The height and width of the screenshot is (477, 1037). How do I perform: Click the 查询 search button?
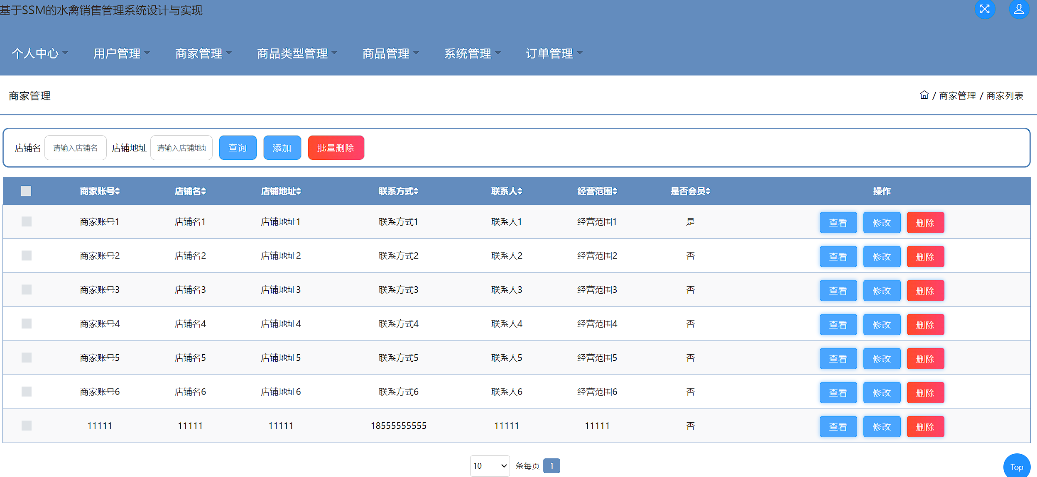(x=238, y=148)
